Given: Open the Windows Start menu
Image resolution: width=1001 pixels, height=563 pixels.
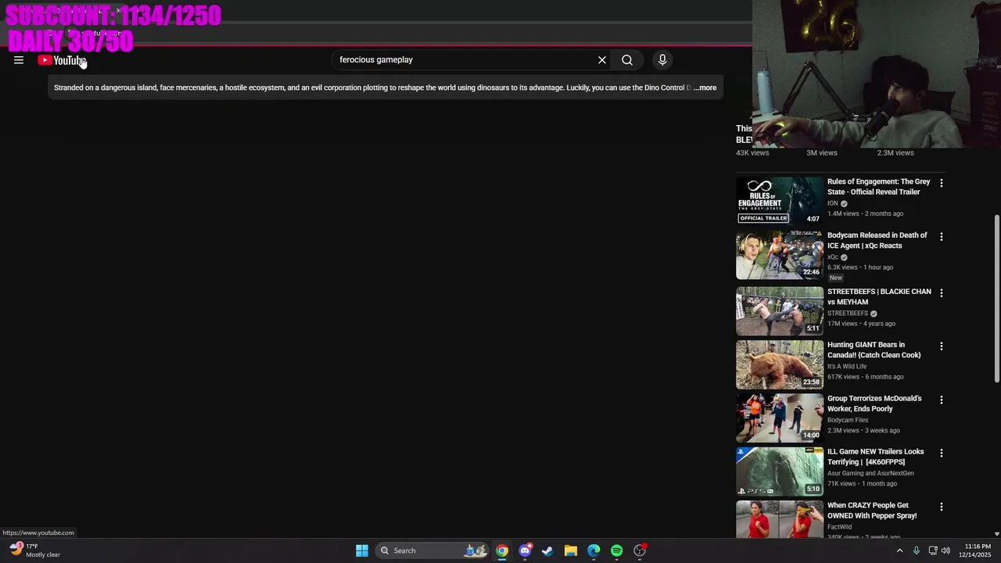Looking at the screenshot, I should click(362, 550).
